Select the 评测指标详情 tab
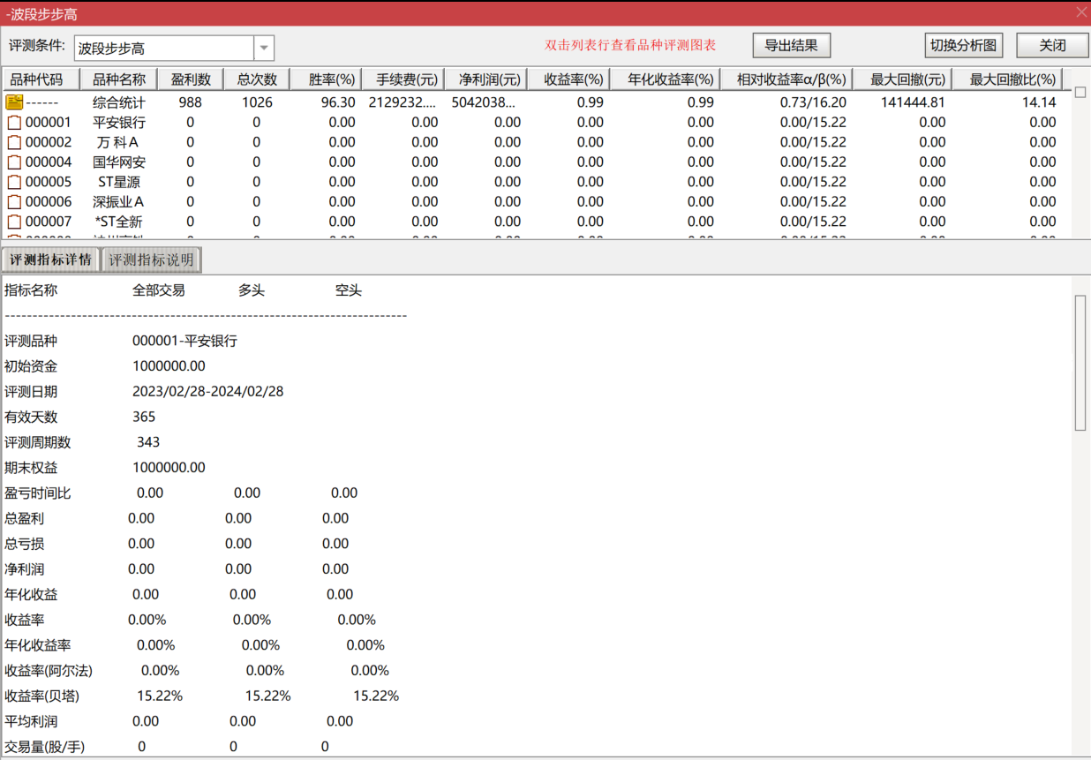 point(50,260)
